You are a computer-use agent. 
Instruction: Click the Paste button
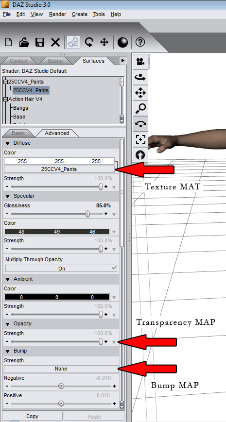pos(94,416)
